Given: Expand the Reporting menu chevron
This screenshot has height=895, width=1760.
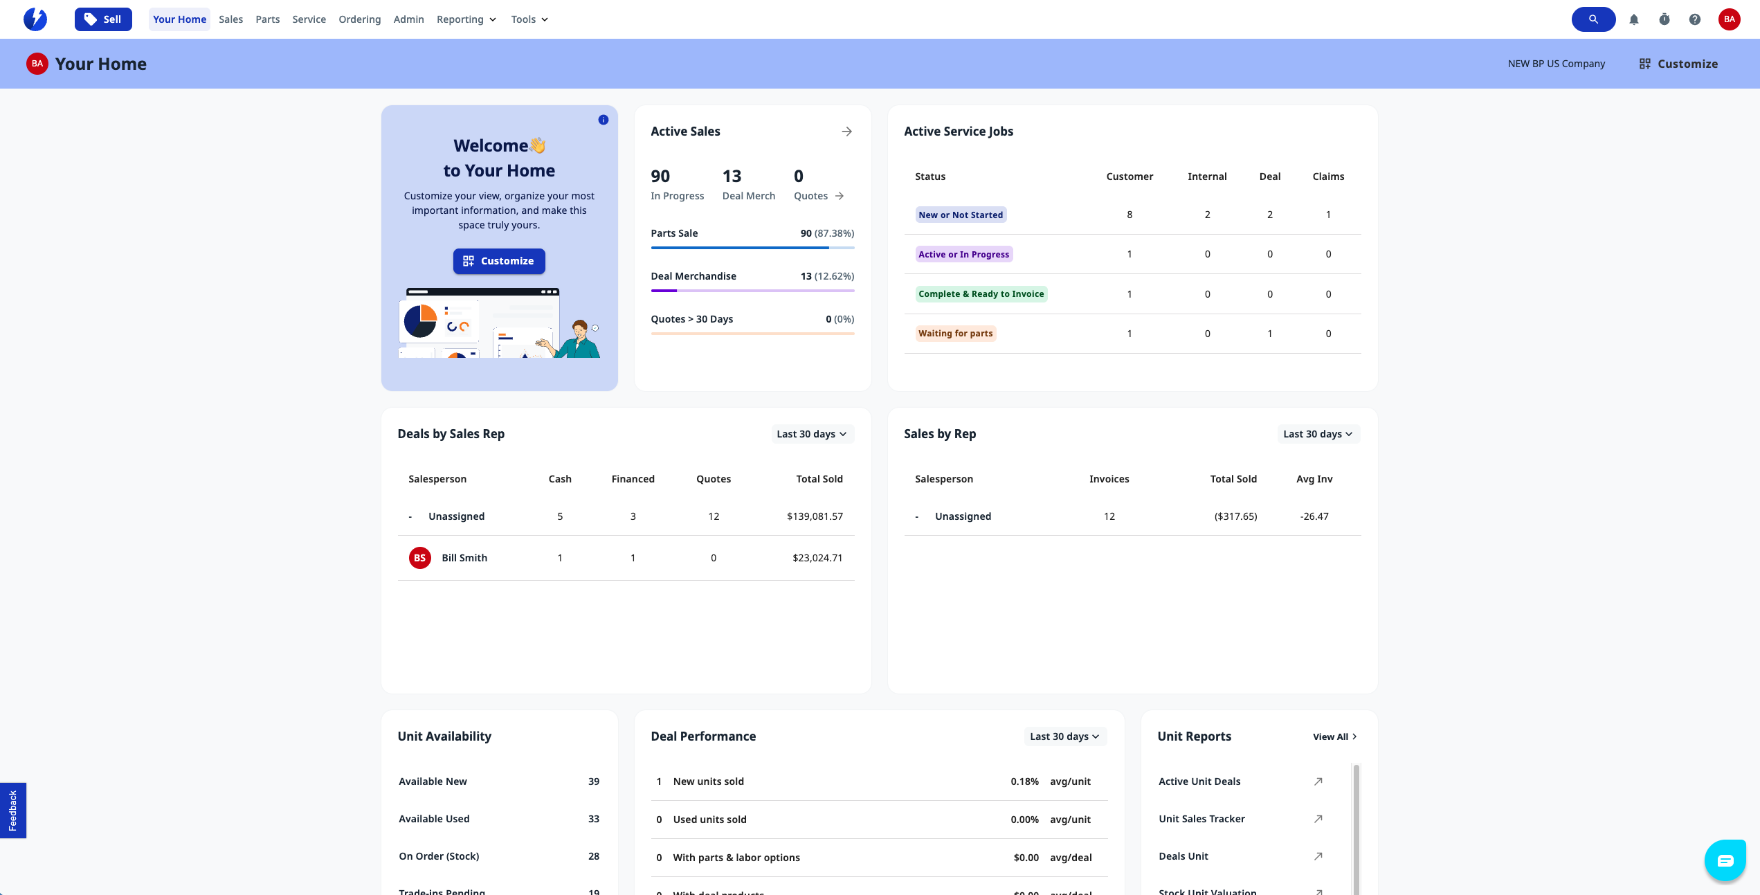Looking at the screenshot, I should (x=492, y=19).
